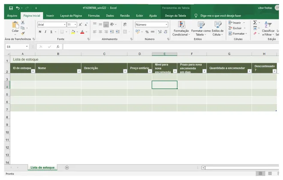This screenshot has width=283, height=180.
Task: Click the Cut scissors icon
Action: coord(23,23)
